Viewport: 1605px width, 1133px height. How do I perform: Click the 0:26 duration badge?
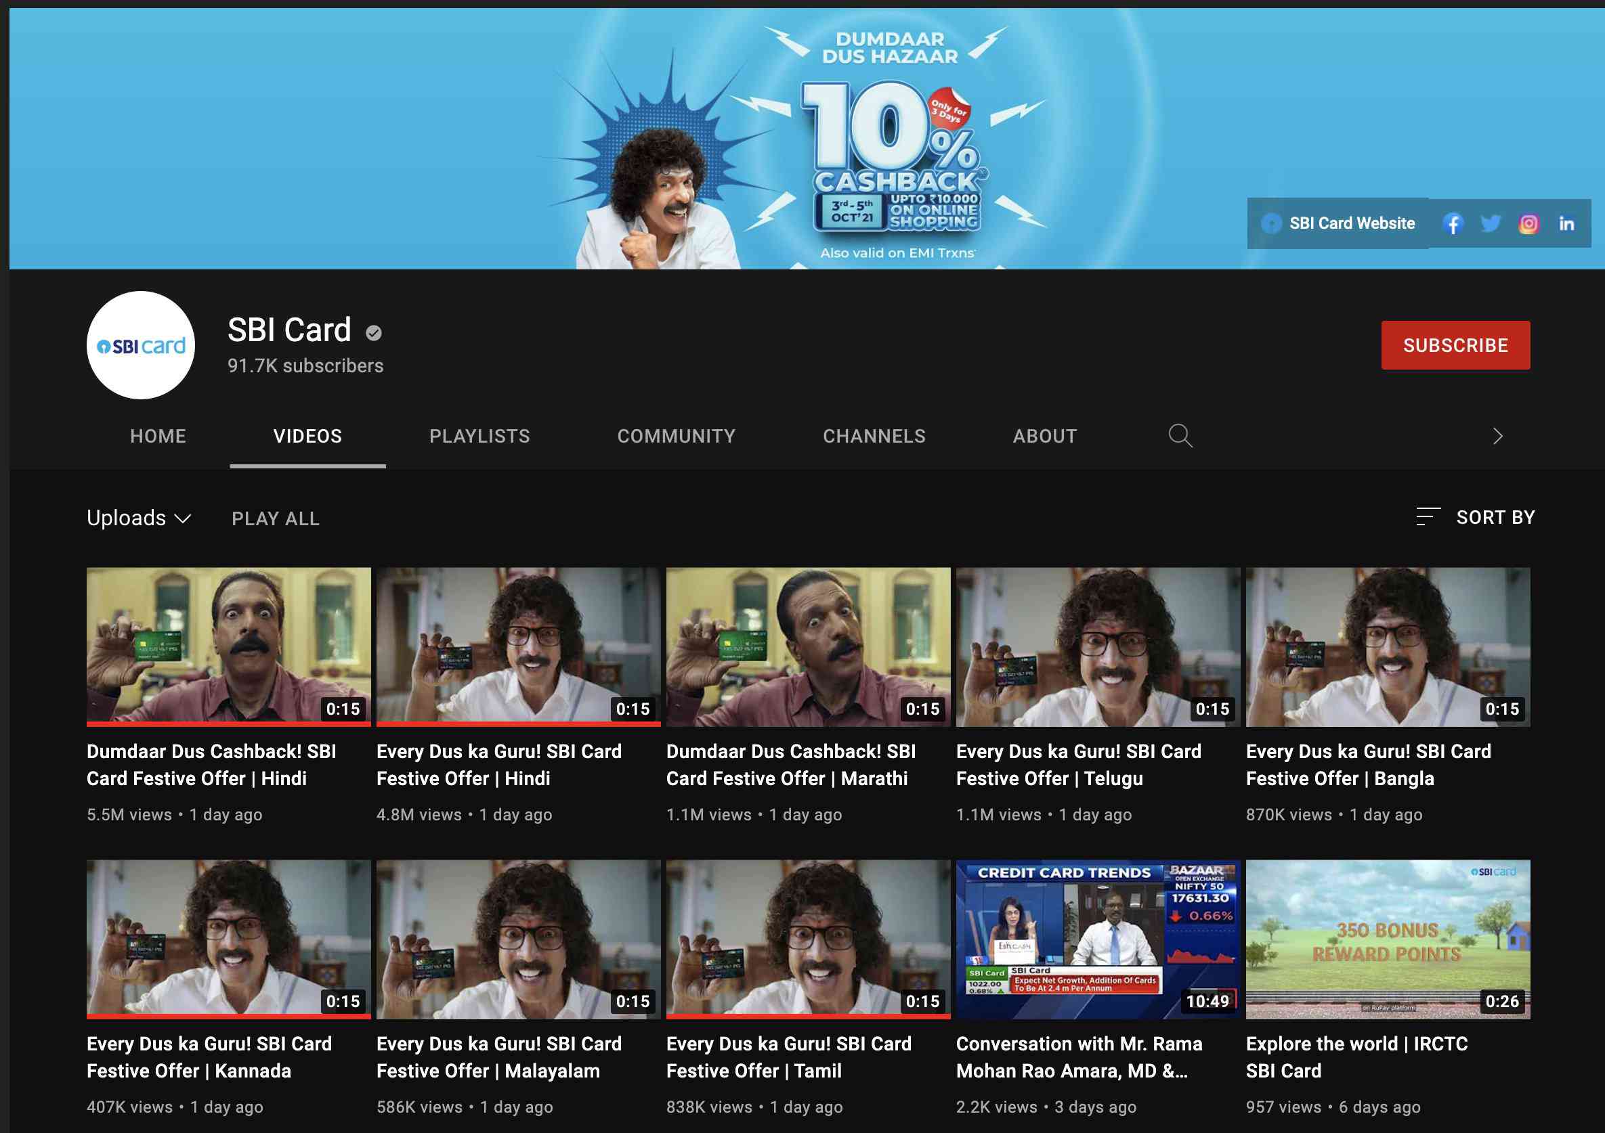pyautogui.click(x=1502, y=1001)
